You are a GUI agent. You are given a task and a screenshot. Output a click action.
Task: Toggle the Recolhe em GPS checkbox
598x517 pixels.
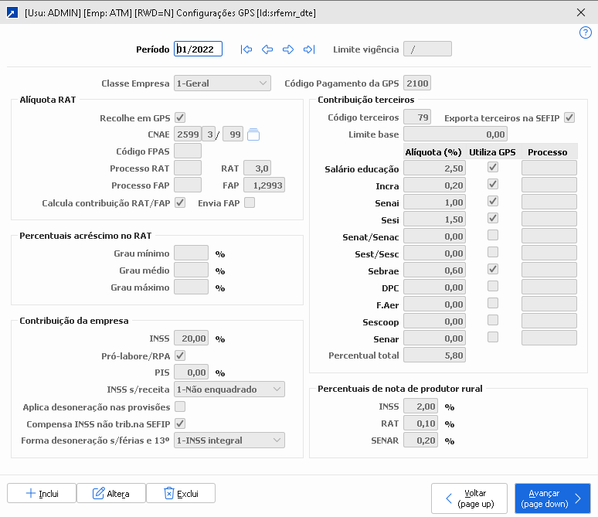(180, 117)
